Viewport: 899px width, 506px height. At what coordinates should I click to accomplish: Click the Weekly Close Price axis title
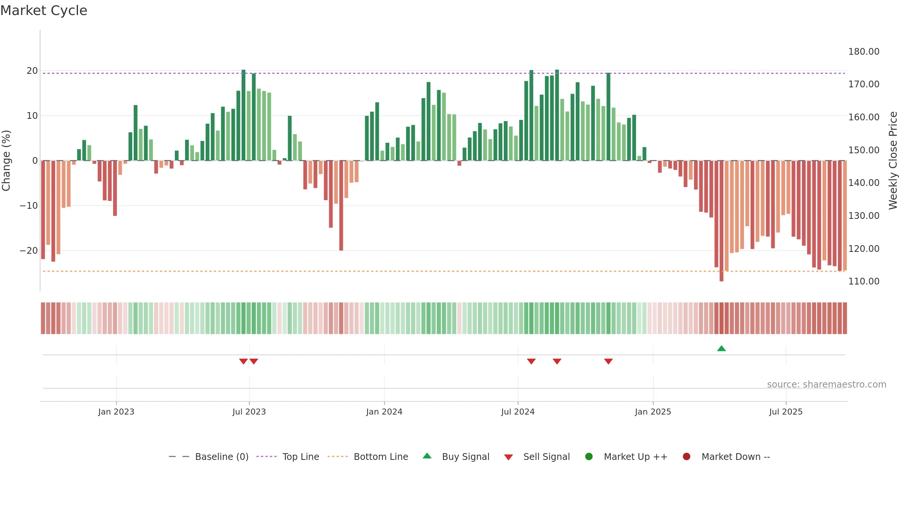coord(893,160)
